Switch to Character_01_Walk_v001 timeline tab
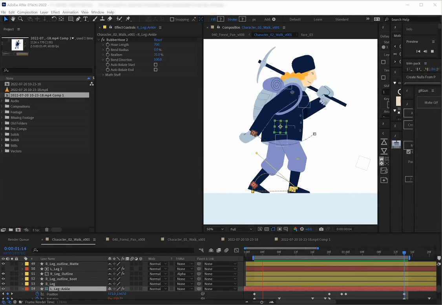Viewport: 442px width, 305px height. [x=186, y=240]
